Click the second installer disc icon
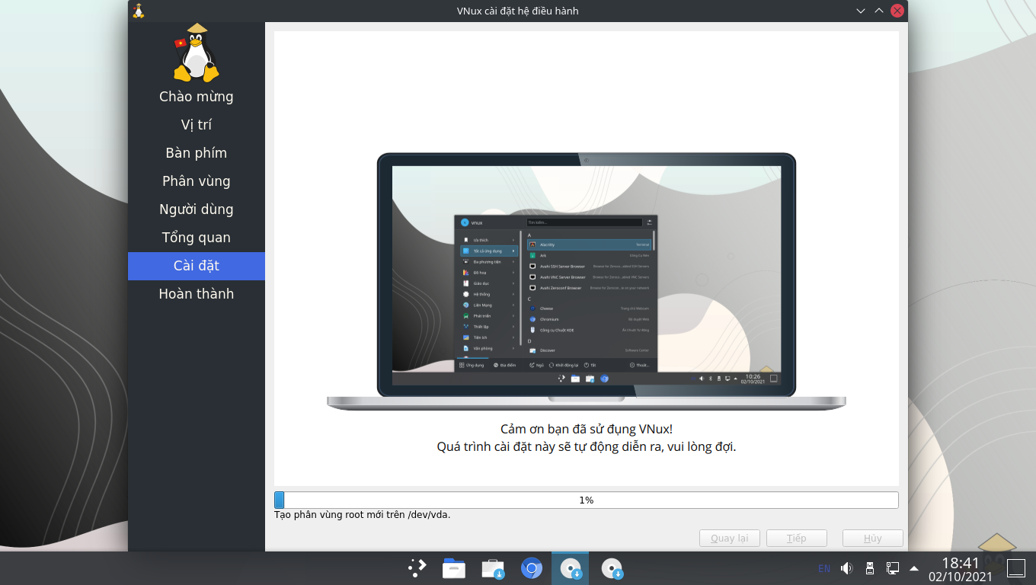1036x585 pixels. [612, 568]
